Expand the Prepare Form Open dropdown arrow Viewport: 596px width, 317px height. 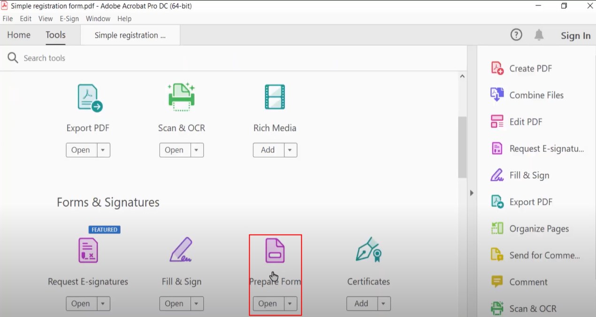click(290, 303)
